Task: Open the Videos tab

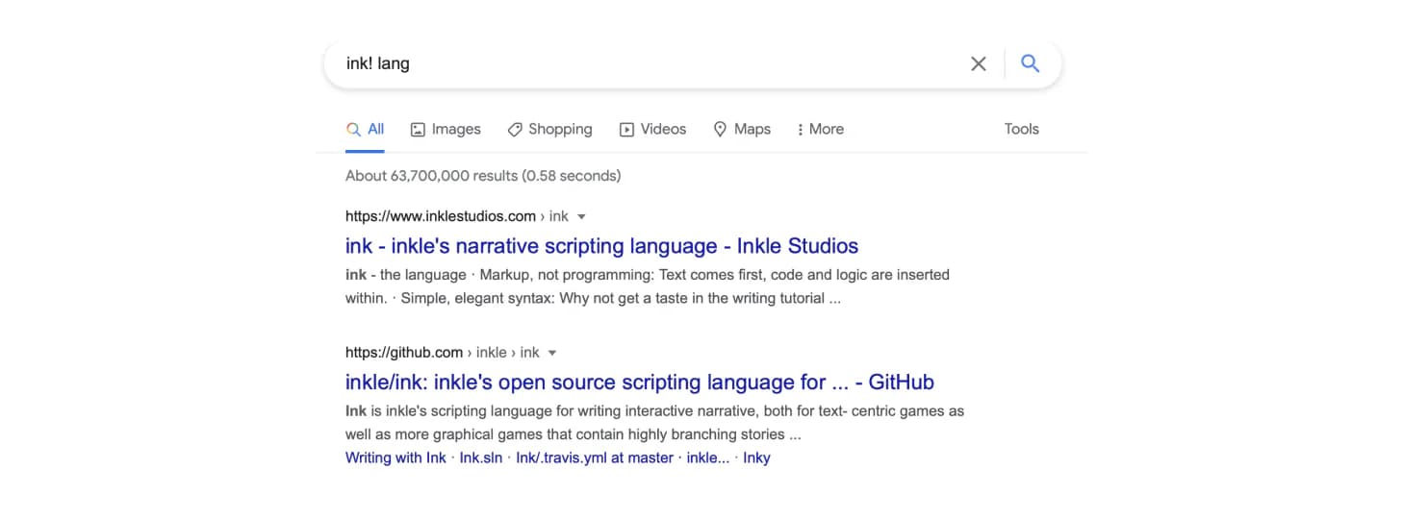Action: pos(652,129)
